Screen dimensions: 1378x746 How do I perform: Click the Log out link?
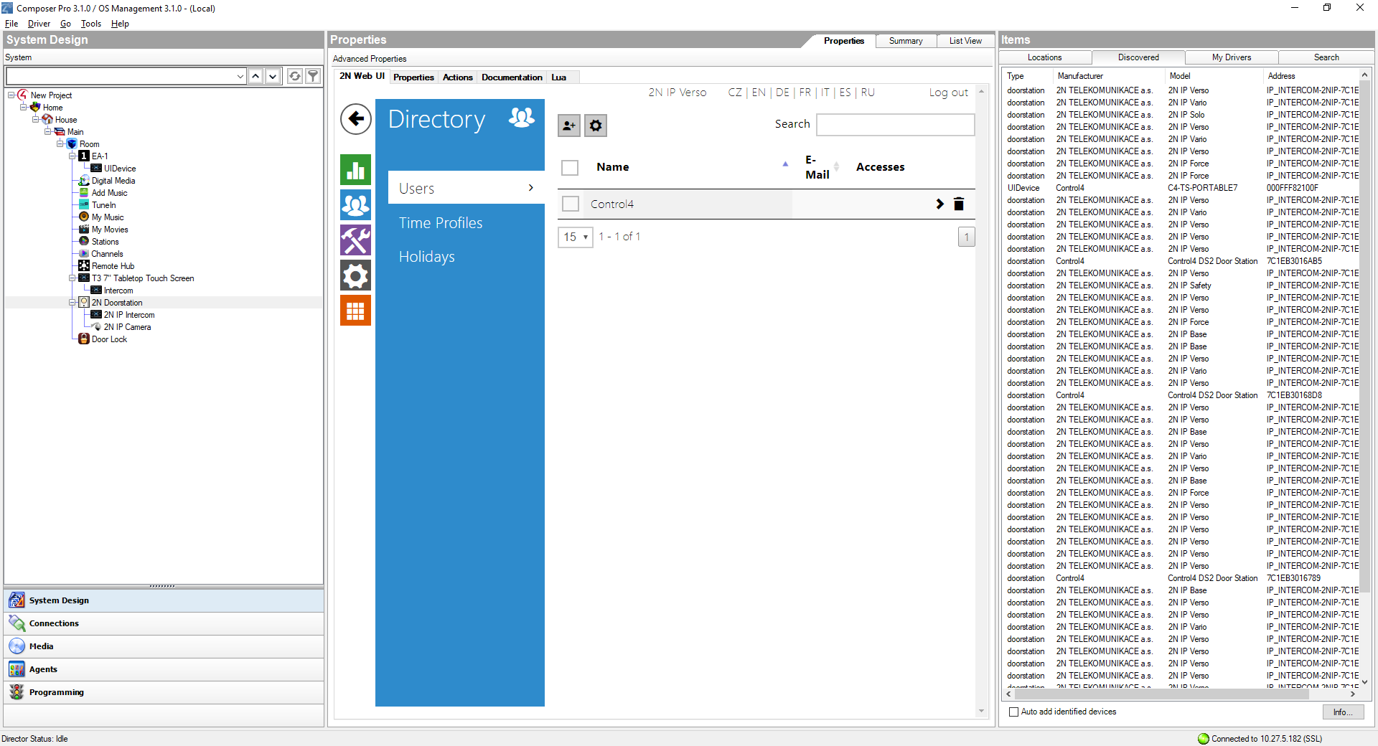(x=948, y=93)
